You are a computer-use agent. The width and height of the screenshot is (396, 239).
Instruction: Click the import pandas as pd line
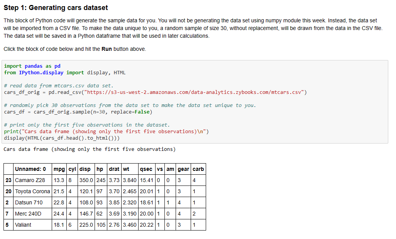click(x=32, y=66)
